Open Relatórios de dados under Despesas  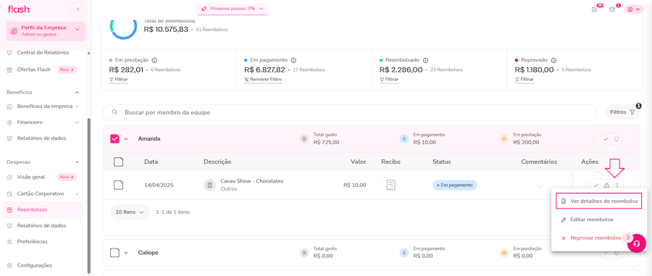coord(41,226)
